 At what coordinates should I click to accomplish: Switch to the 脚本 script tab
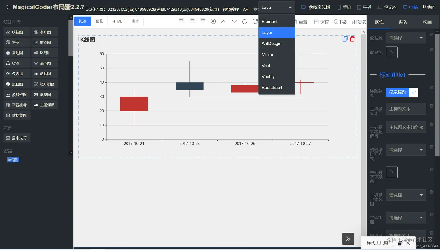tap(135, 21)
